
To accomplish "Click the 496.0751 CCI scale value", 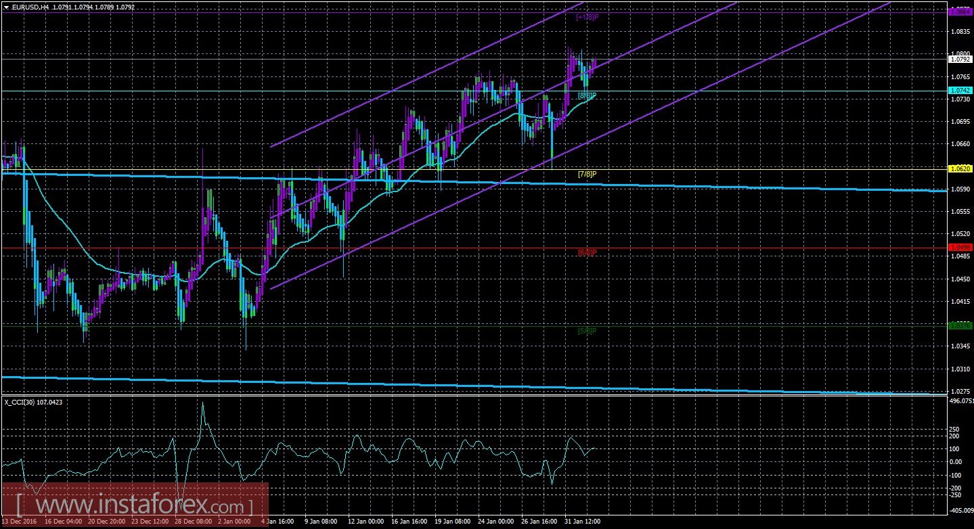I will [x=960, y=401].
